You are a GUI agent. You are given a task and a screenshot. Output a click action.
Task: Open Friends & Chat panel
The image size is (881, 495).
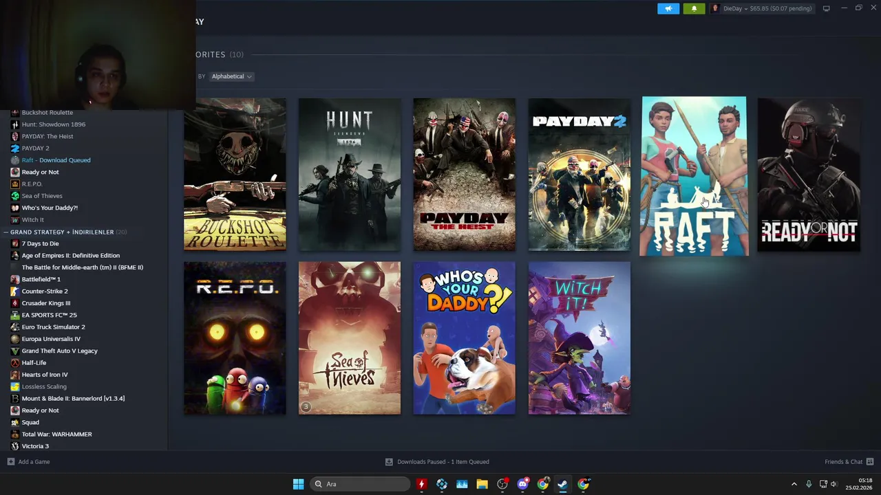849,462
